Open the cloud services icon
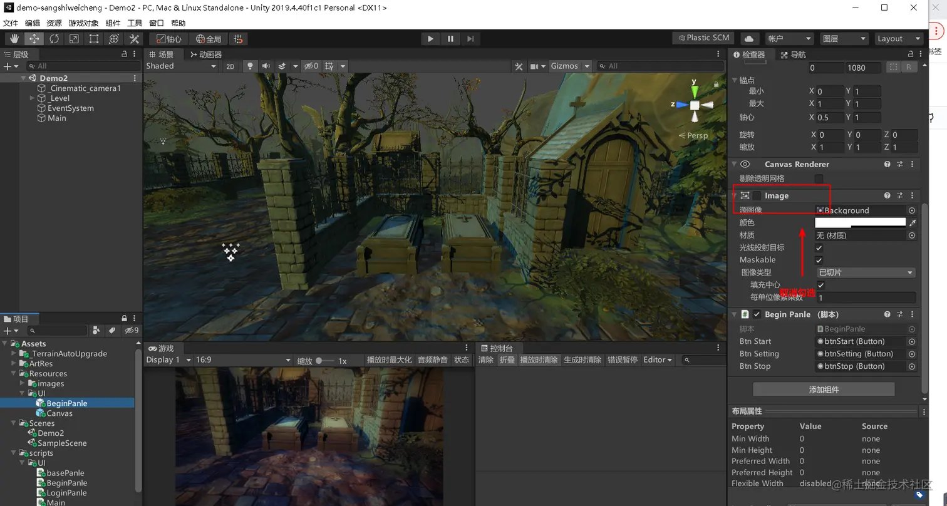The image size is (947, 506). coord(749,39)
